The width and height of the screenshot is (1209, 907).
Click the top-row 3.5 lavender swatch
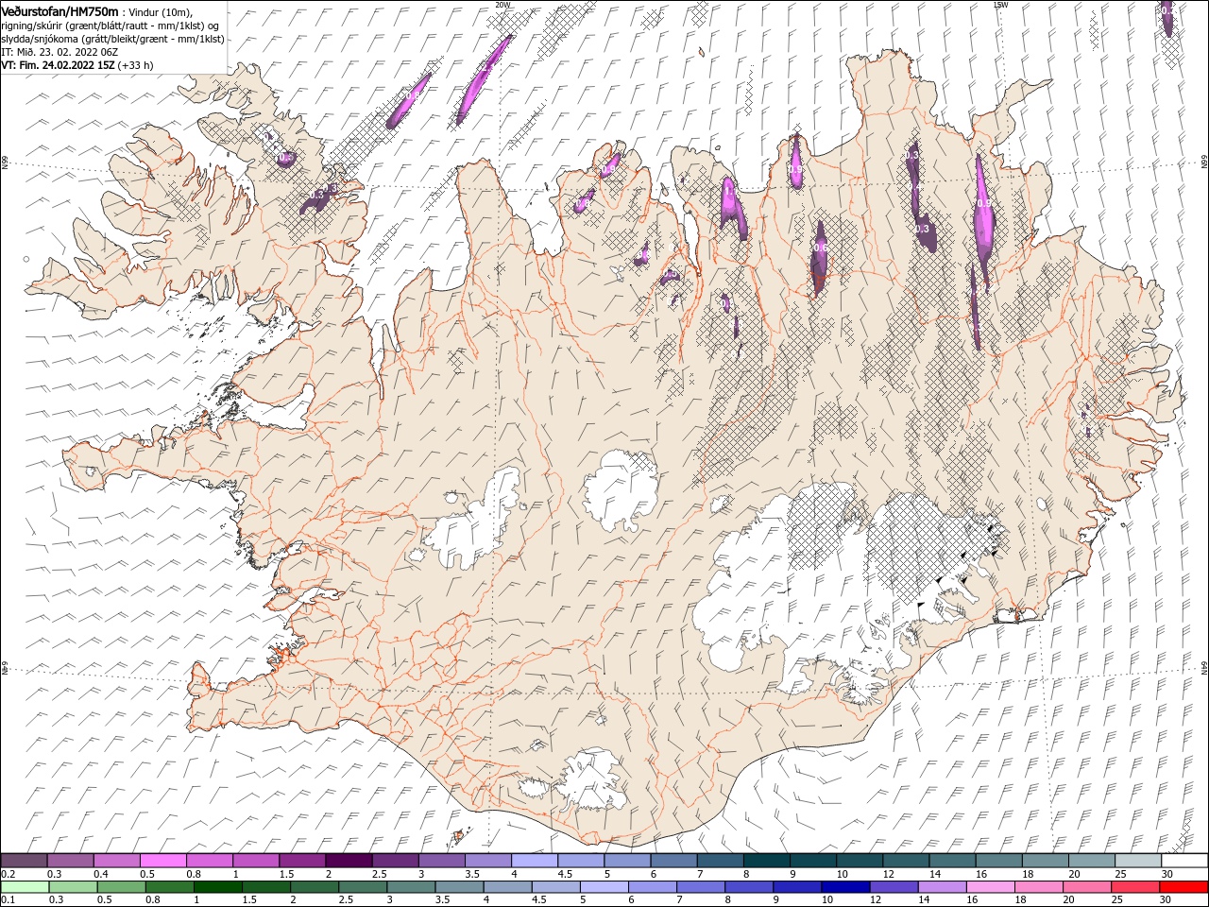(487, 861)
